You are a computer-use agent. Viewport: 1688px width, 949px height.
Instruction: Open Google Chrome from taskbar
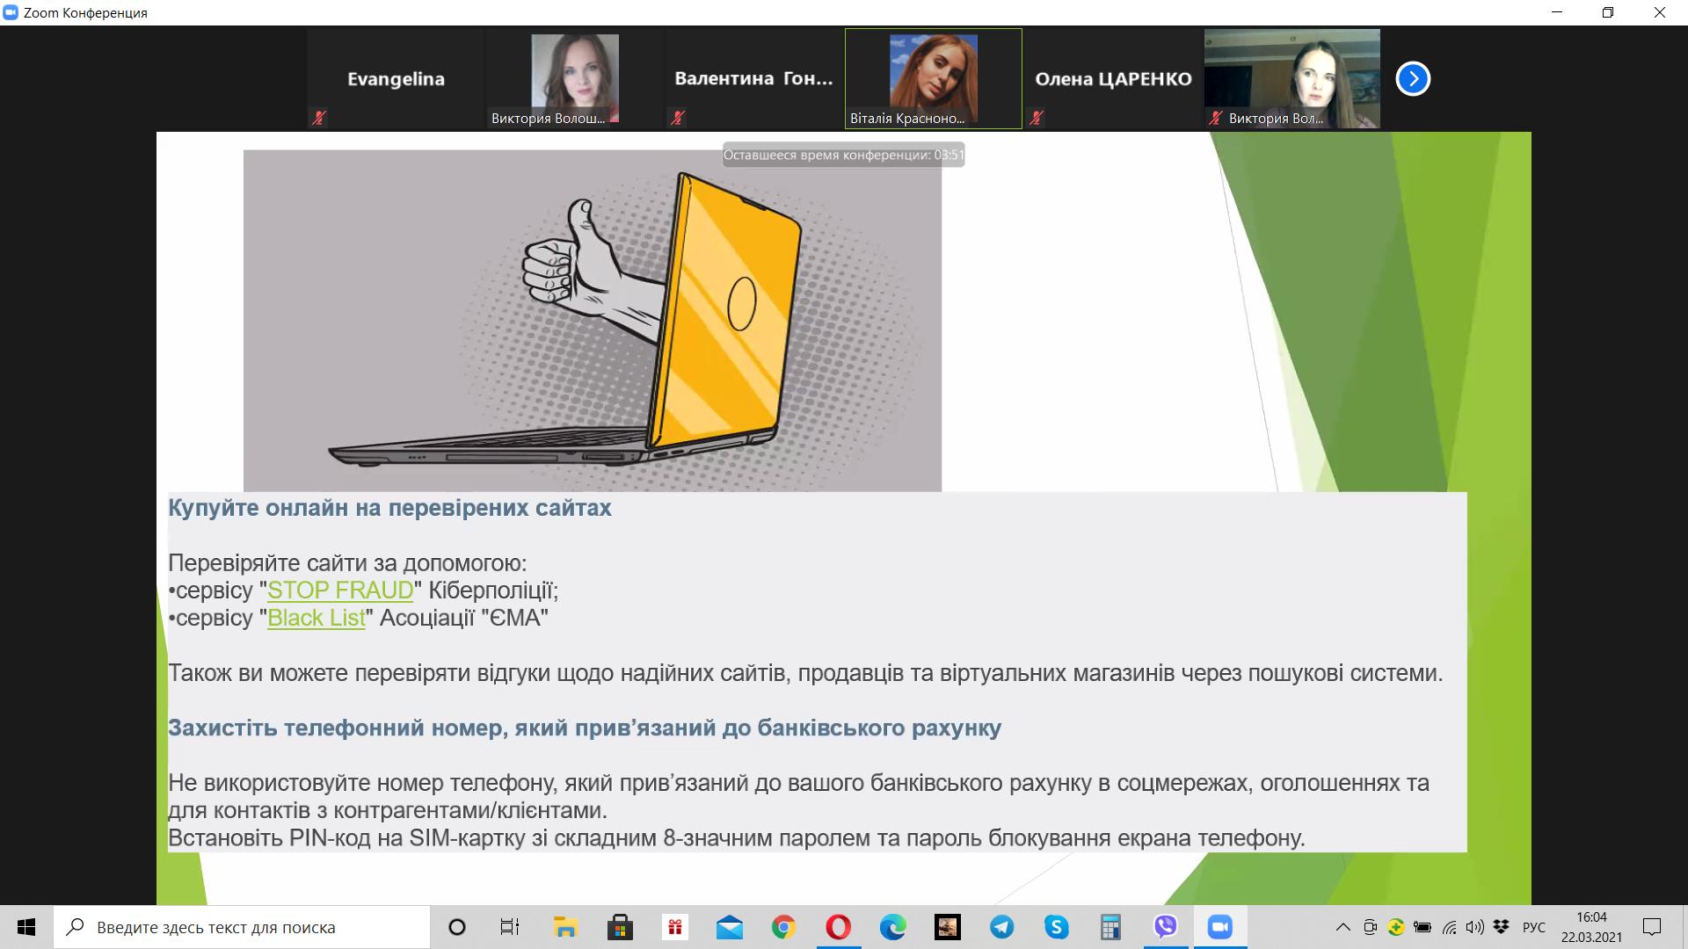pos(783,927)
